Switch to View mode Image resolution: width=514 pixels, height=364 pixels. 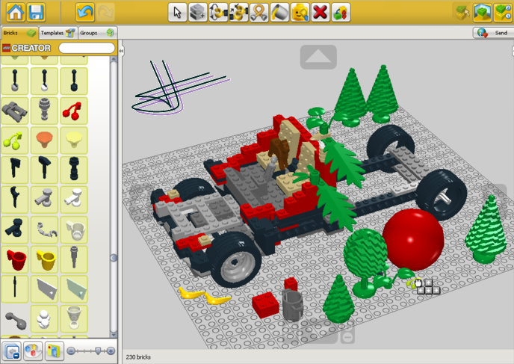482,13
